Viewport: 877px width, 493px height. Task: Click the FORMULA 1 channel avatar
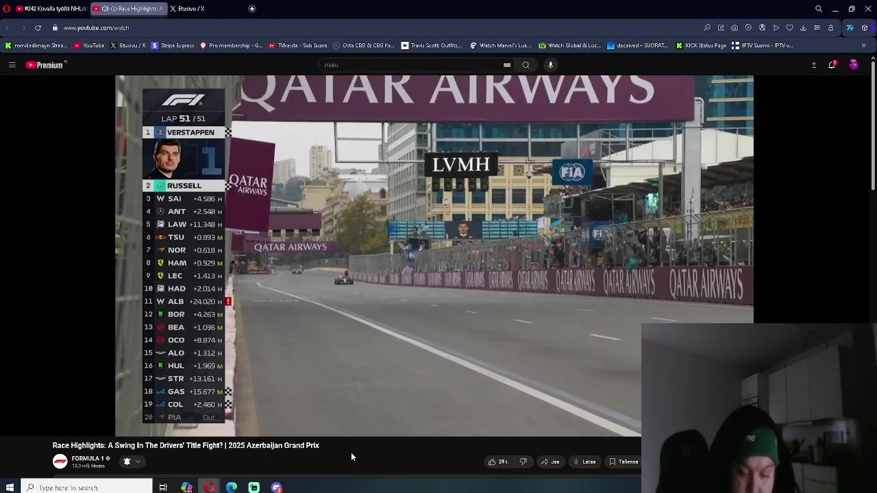[x=60, y=462]
